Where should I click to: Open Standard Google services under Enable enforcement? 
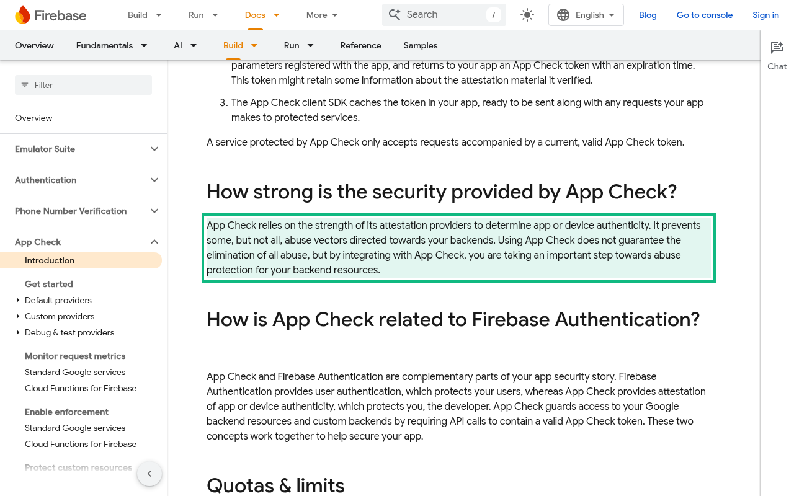coord(75,428)
